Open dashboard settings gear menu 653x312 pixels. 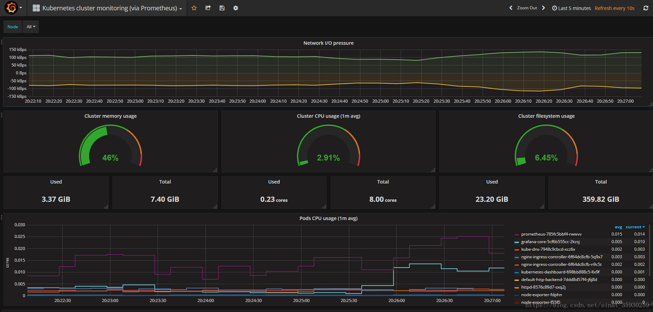[236, 8]
